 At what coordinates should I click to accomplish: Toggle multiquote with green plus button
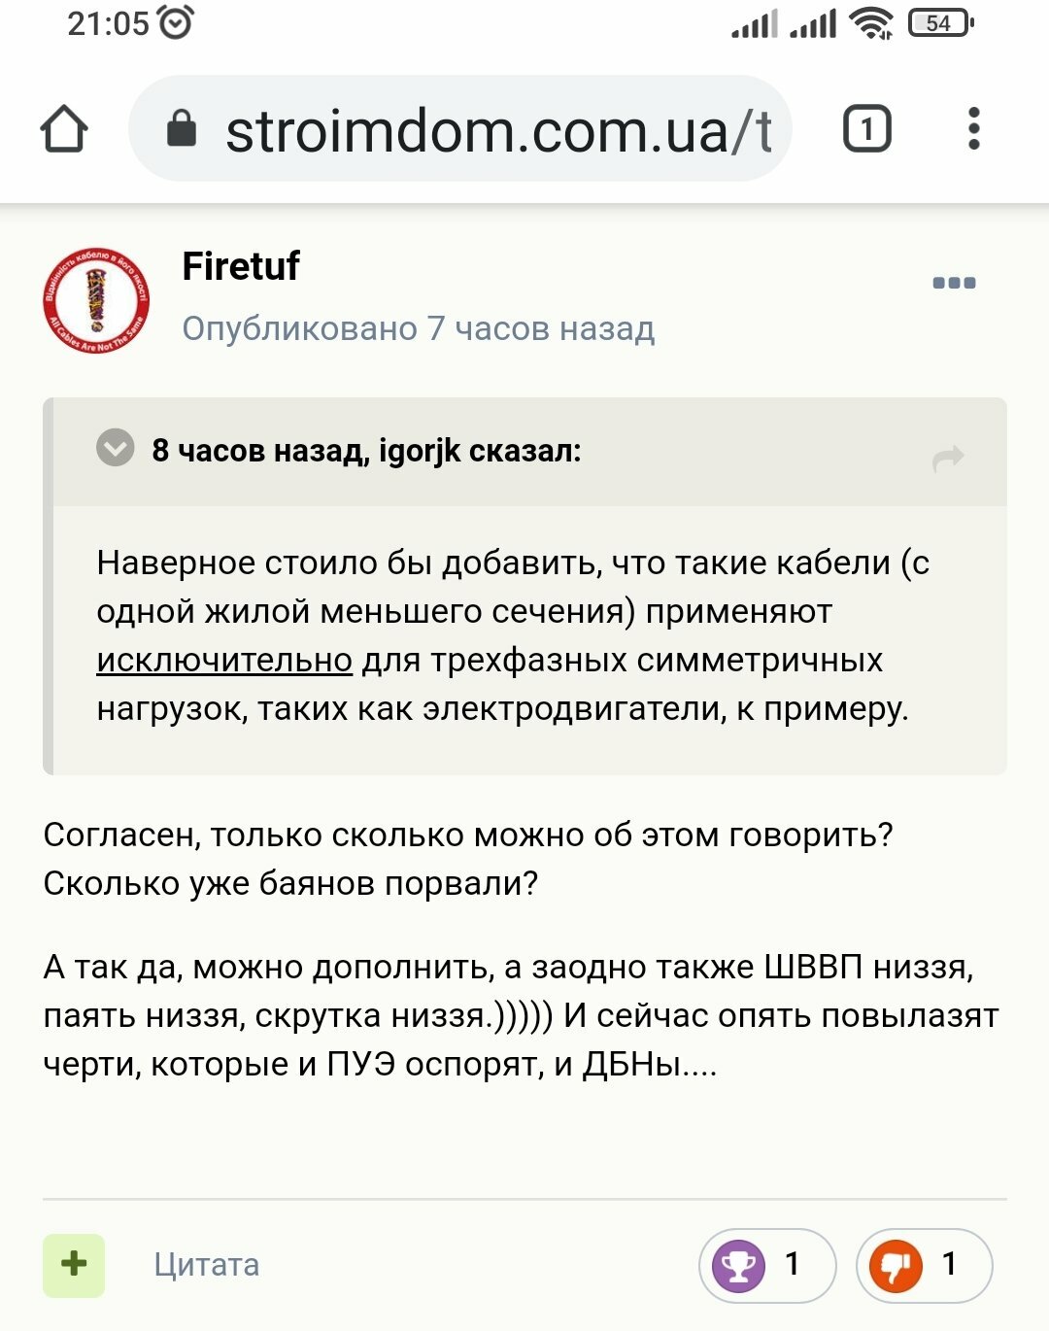pos(74,1265)
